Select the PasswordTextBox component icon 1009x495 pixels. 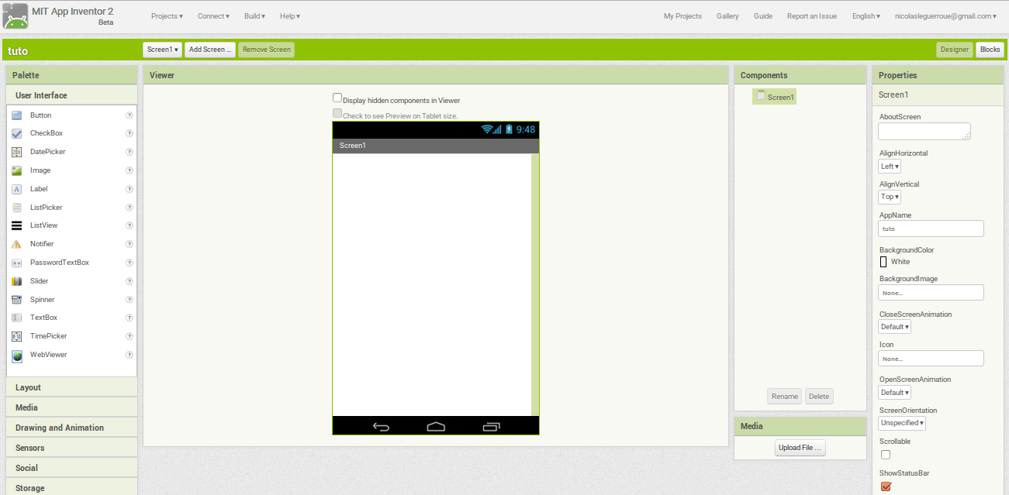tap(16, 263)
